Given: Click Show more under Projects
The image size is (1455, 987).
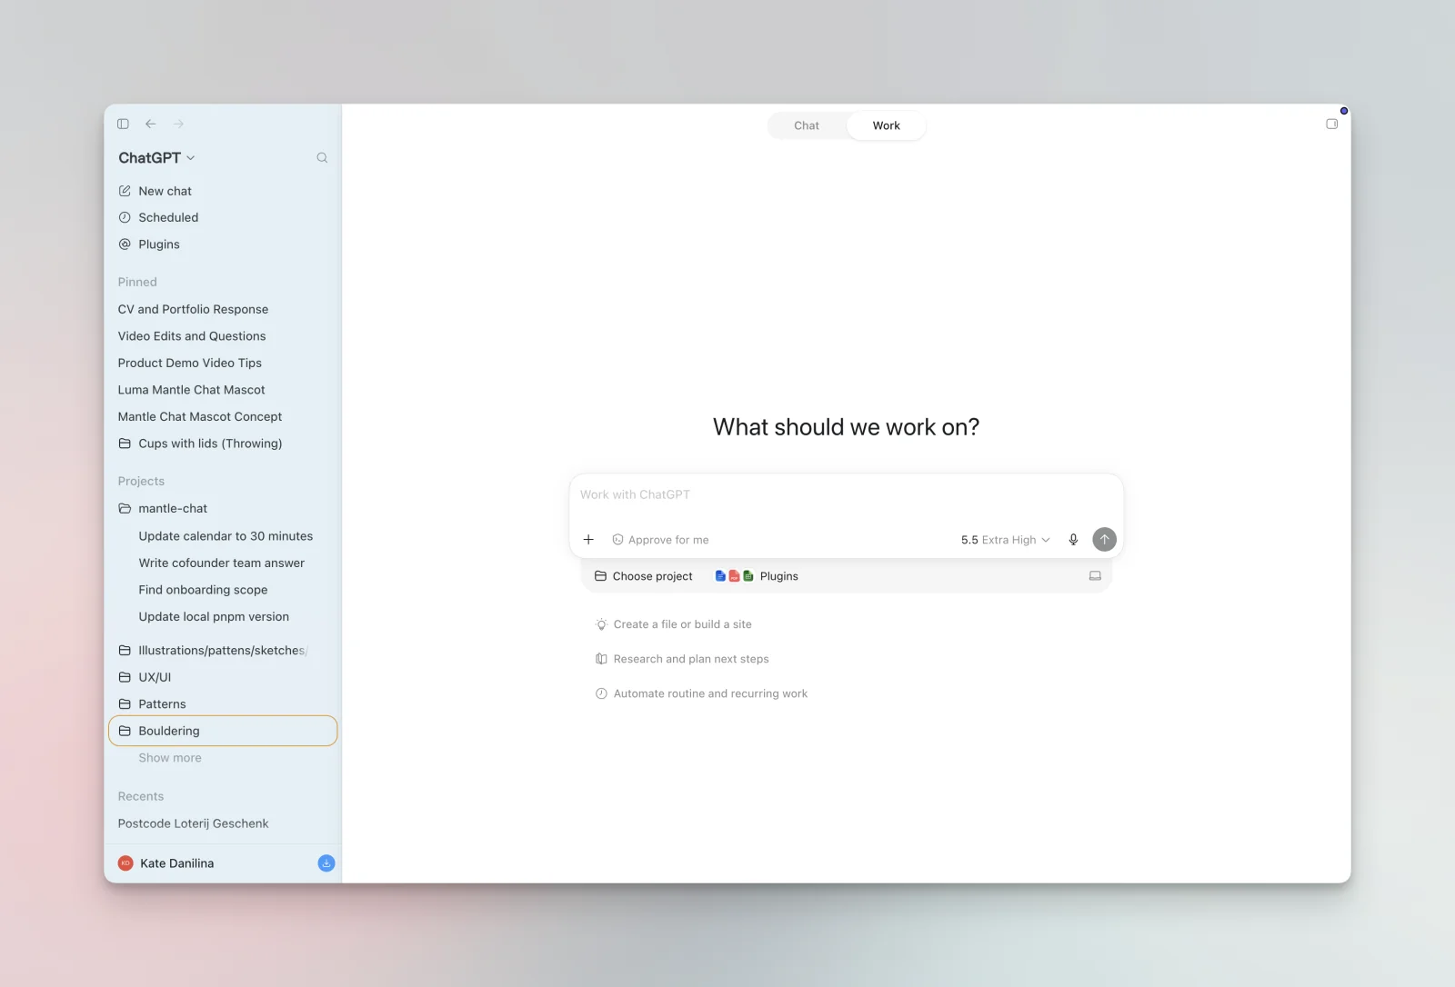Looking at the screenshot, I should click(x=170, y=758).
